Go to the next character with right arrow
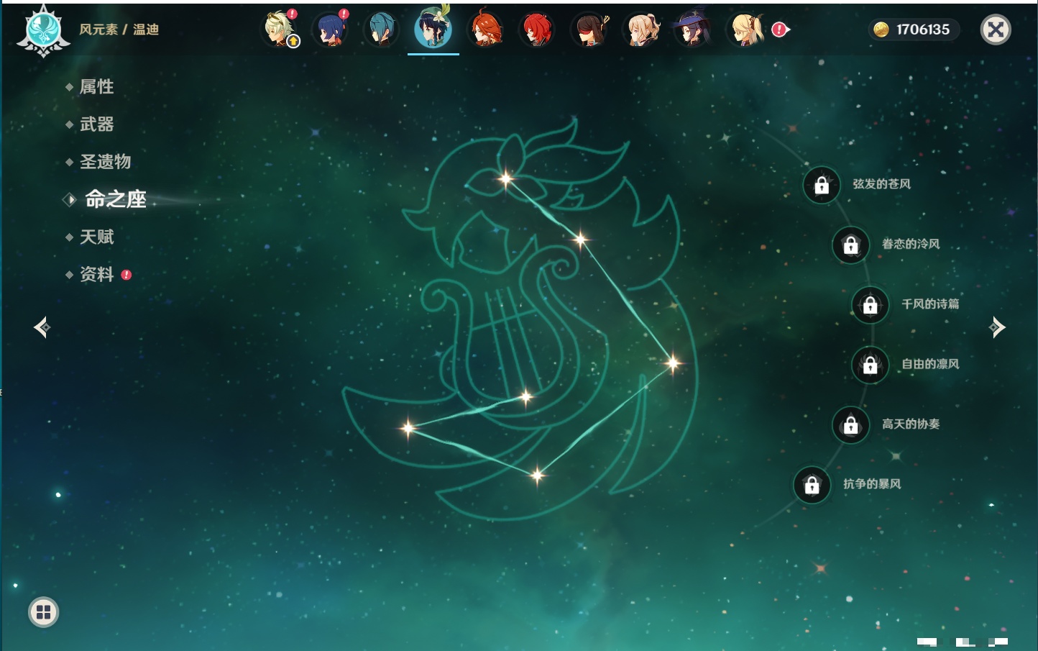1038x651 pixels. 997,327
